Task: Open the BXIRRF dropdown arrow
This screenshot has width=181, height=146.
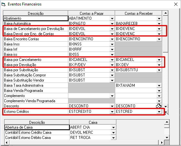Action: pyautogui.click(x=112, y=50)
